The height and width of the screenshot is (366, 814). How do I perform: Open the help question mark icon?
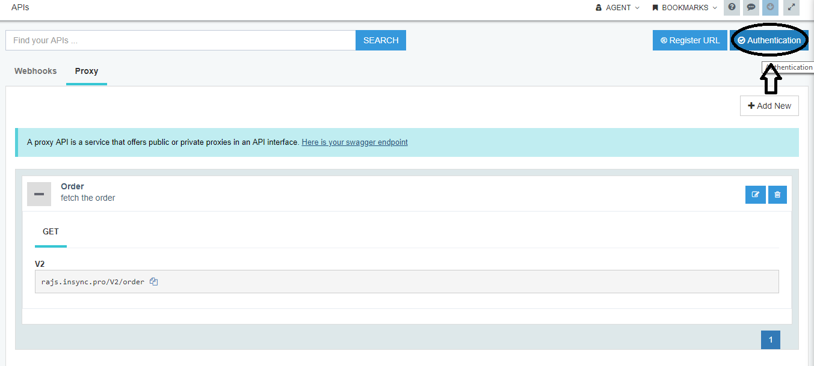point(732,8)
